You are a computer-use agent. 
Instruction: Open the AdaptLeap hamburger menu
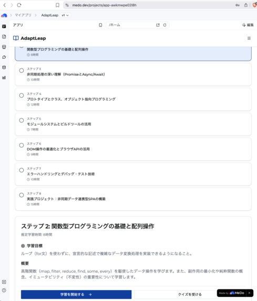[249, 38]
